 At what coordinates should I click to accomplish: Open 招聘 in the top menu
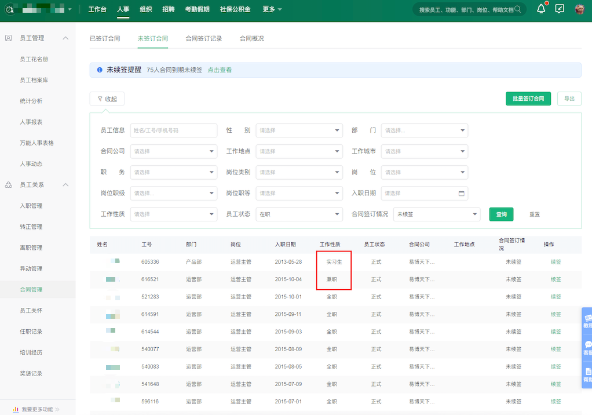[x=169, y=9]
